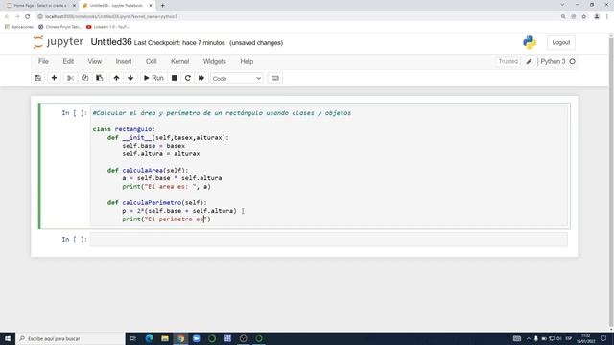Click the Last Checkpoint status text
614x345 pixels.
[179, 43]
